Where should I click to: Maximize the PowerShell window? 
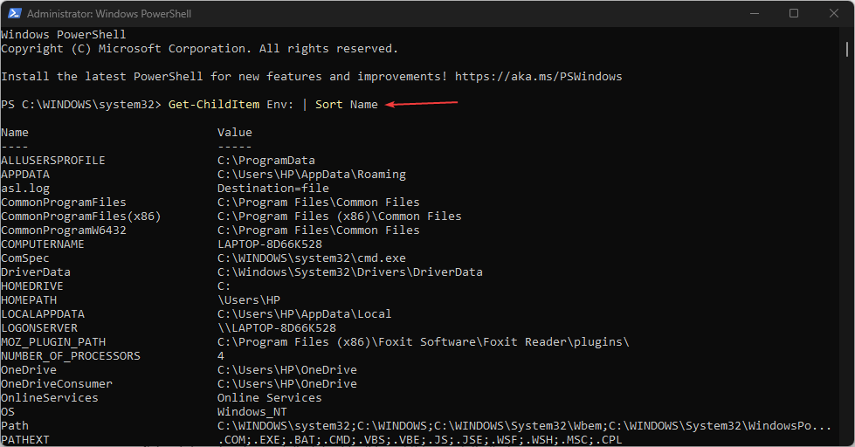click(x=793, y=13)
